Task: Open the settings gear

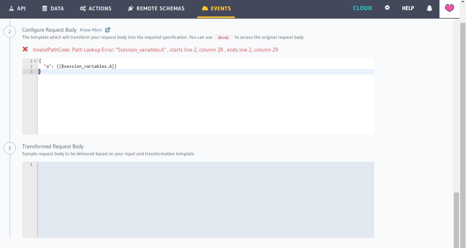Action: coord(387,8)
